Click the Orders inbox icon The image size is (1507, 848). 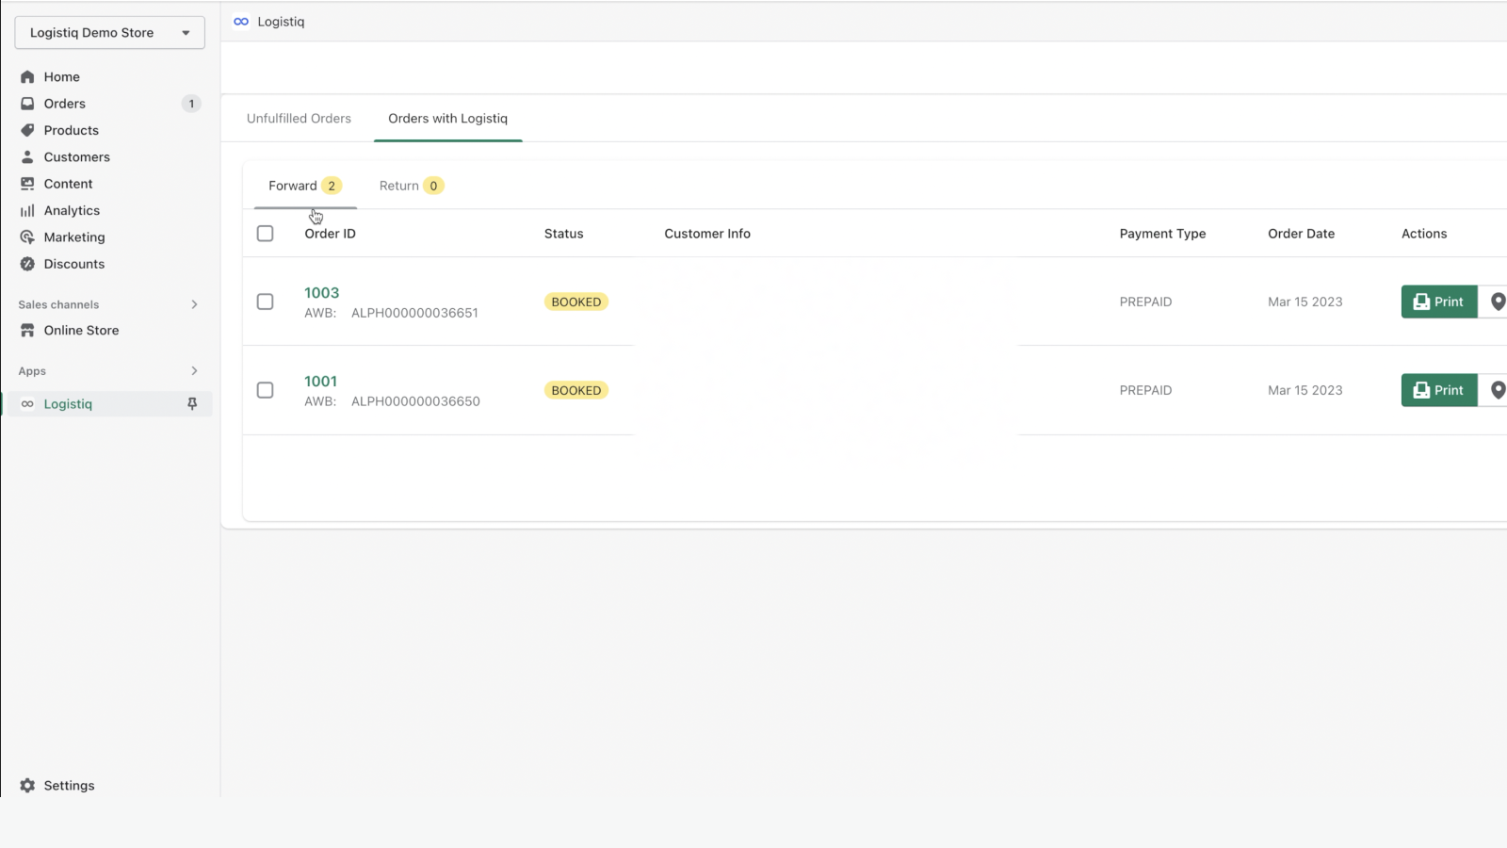(x=27, y=104)
